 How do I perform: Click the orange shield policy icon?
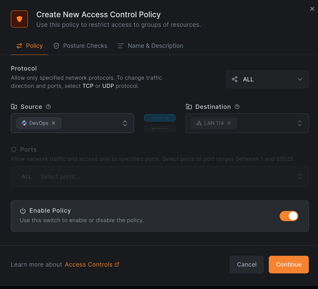tap(19, 19)
